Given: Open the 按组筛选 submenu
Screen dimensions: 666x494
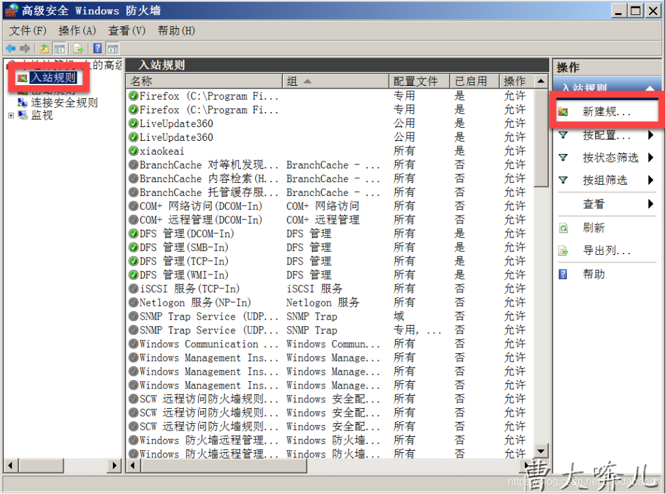Looking at the screenshot, I should tap(606, 180).
